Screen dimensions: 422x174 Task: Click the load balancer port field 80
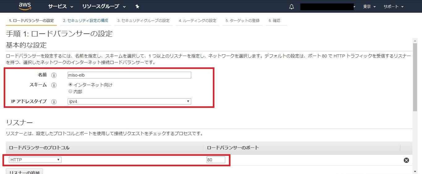[x=216, y=160]
